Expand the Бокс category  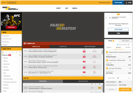(3, 91)
